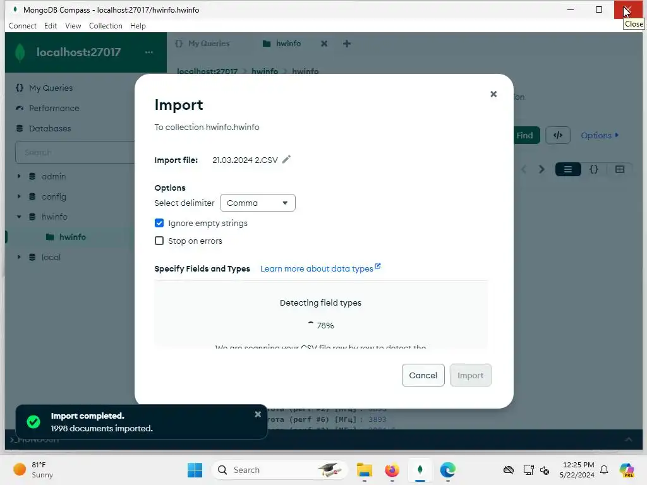Expand the MongoSH shell panel
Image resolution: width=647 pixels, height=485 pixels.
(629, 440)
